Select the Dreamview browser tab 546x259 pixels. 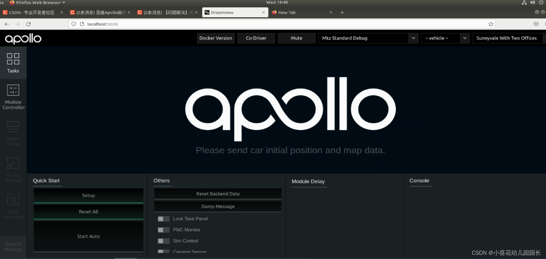[235, 13]
